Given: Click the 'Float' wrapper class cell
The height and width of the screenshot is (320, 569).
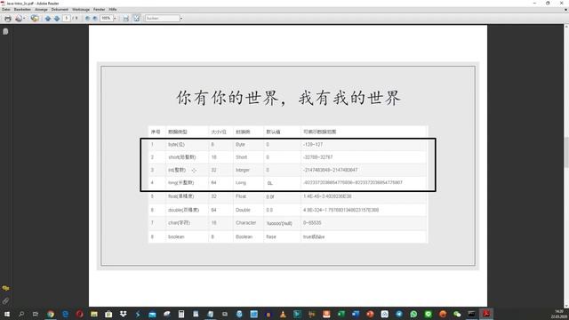Looking at the screenshot, I should tap(241, 196).
